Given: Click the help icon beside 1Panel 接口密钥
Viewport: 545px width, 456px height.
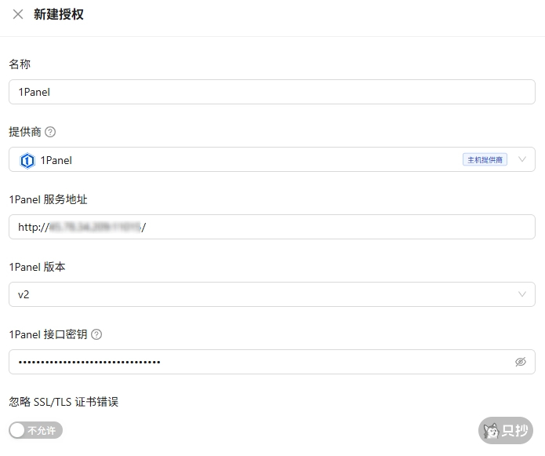Looking at the screenshot, I should pos(96,334).
